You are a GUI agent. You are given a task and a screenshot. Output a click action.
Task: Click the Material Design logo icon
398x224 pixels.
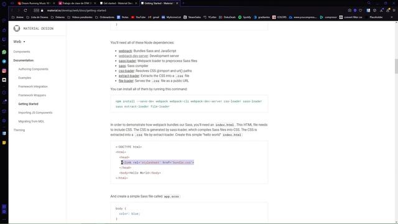pos(17,28)
